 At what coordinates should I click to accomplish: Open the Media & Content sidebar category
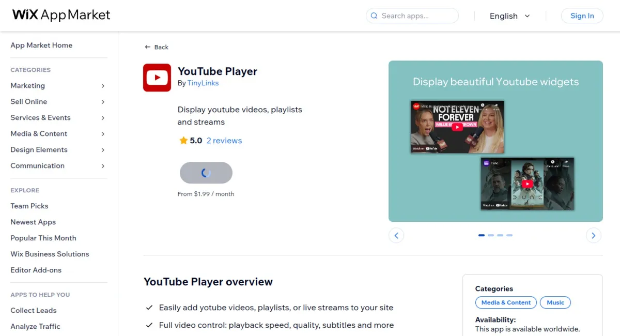[x=39, y=134]
